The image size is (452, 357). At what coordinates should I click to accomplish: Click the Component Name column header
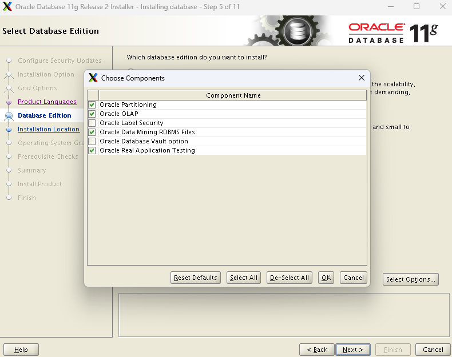(233, 95)
